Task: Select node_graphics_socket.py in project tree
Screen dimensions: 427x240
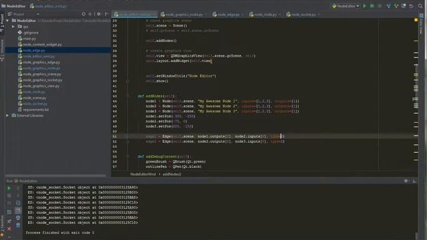Action: click(43, 80)
